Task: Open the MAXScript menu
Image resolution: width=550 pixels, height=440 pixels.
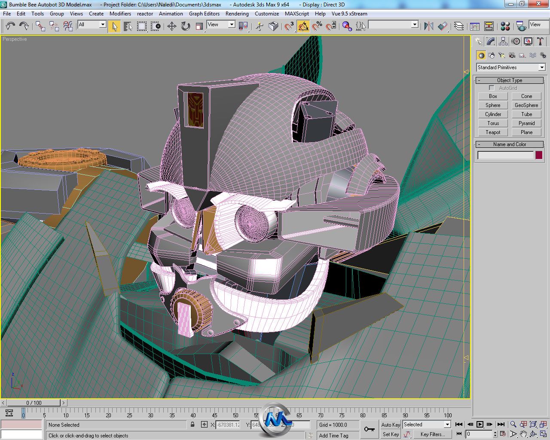Action: pyautogui.click(x=296, y=13)
